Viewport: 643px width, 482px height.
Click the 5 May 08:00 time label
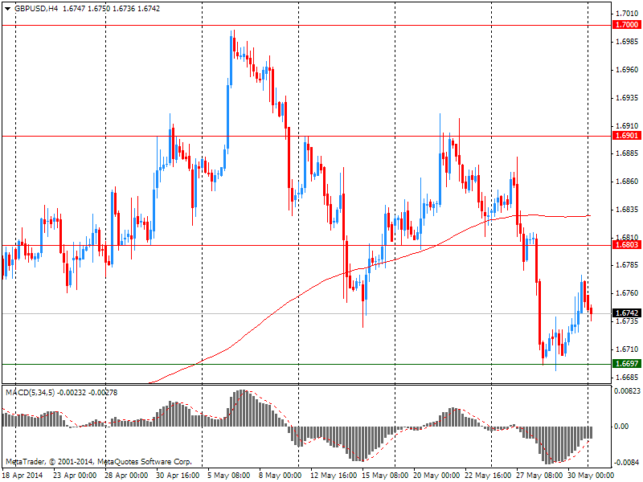(229, 476)
